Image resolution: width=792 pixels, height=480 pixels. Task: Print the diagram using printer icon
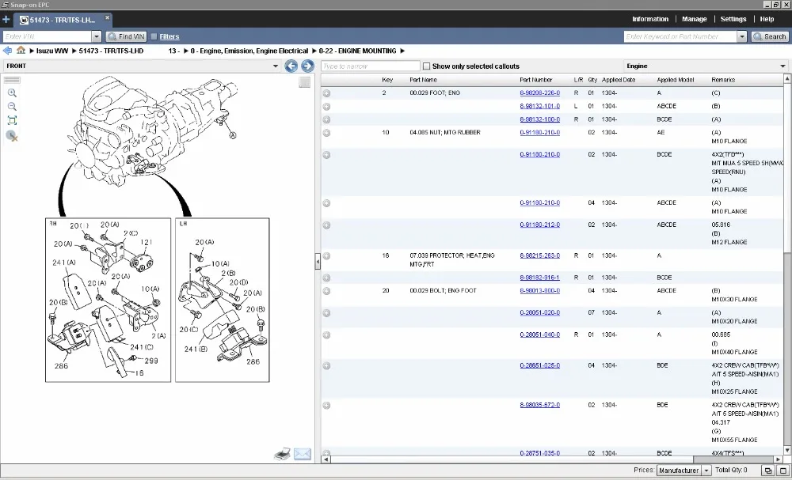click(x=282, y=454)
